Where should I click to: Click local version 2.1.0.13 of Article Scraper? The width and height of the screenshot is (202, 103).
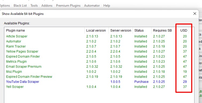92,36
